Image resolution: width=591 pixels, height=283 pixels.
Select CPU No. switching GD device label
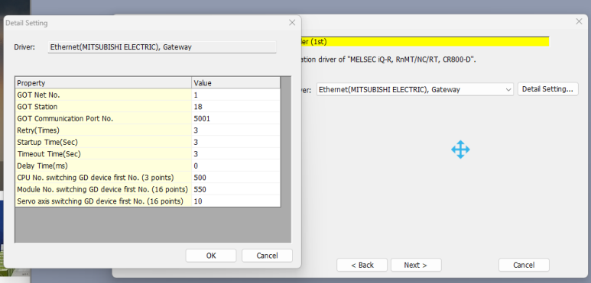103,178
